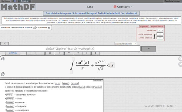Screen dimensions: 182x112
Task: Open the gear settings icon in result panel
Action: click(x=3, y=59)
